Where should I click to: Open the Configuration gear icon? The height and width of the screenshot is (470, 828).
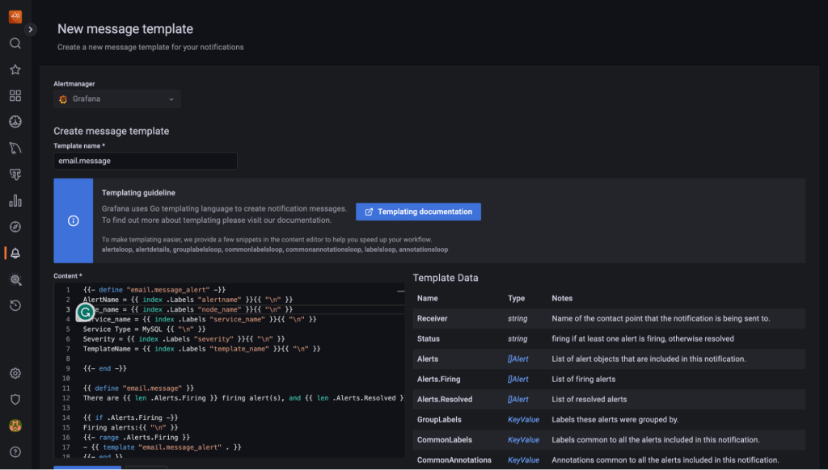point(15,373)
